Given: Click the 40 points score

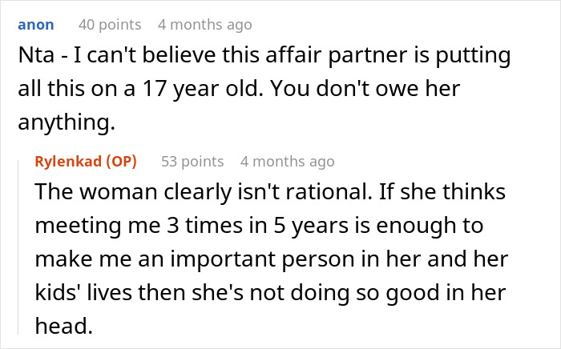Looking at the screenshot, I should pos(109,25).
